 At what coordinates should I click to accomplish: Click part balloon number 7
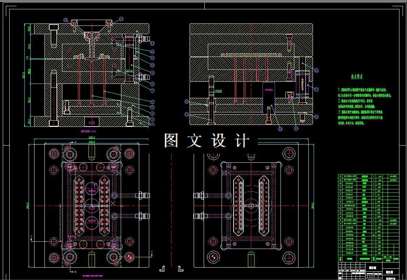[152, 91]
